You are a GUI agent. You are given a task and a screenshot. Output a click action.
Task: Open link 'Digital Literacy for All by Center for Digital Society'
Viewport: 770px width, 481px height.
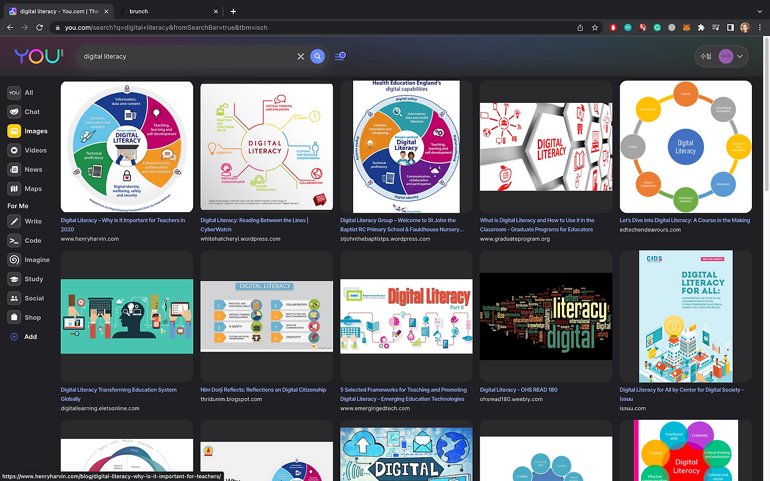pos(682,394)
